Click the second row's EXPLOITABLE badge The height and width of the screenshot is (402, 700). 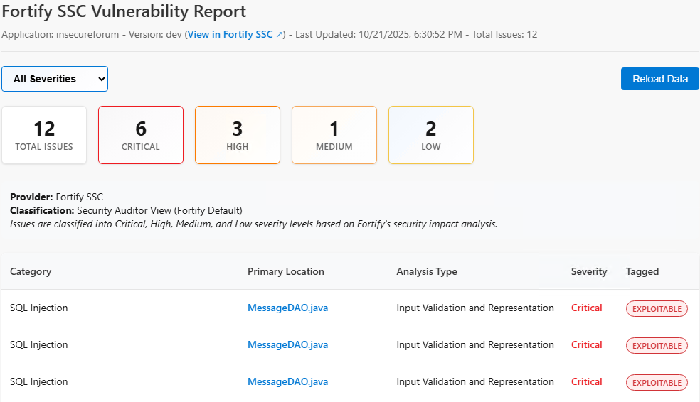coord(657,346)
